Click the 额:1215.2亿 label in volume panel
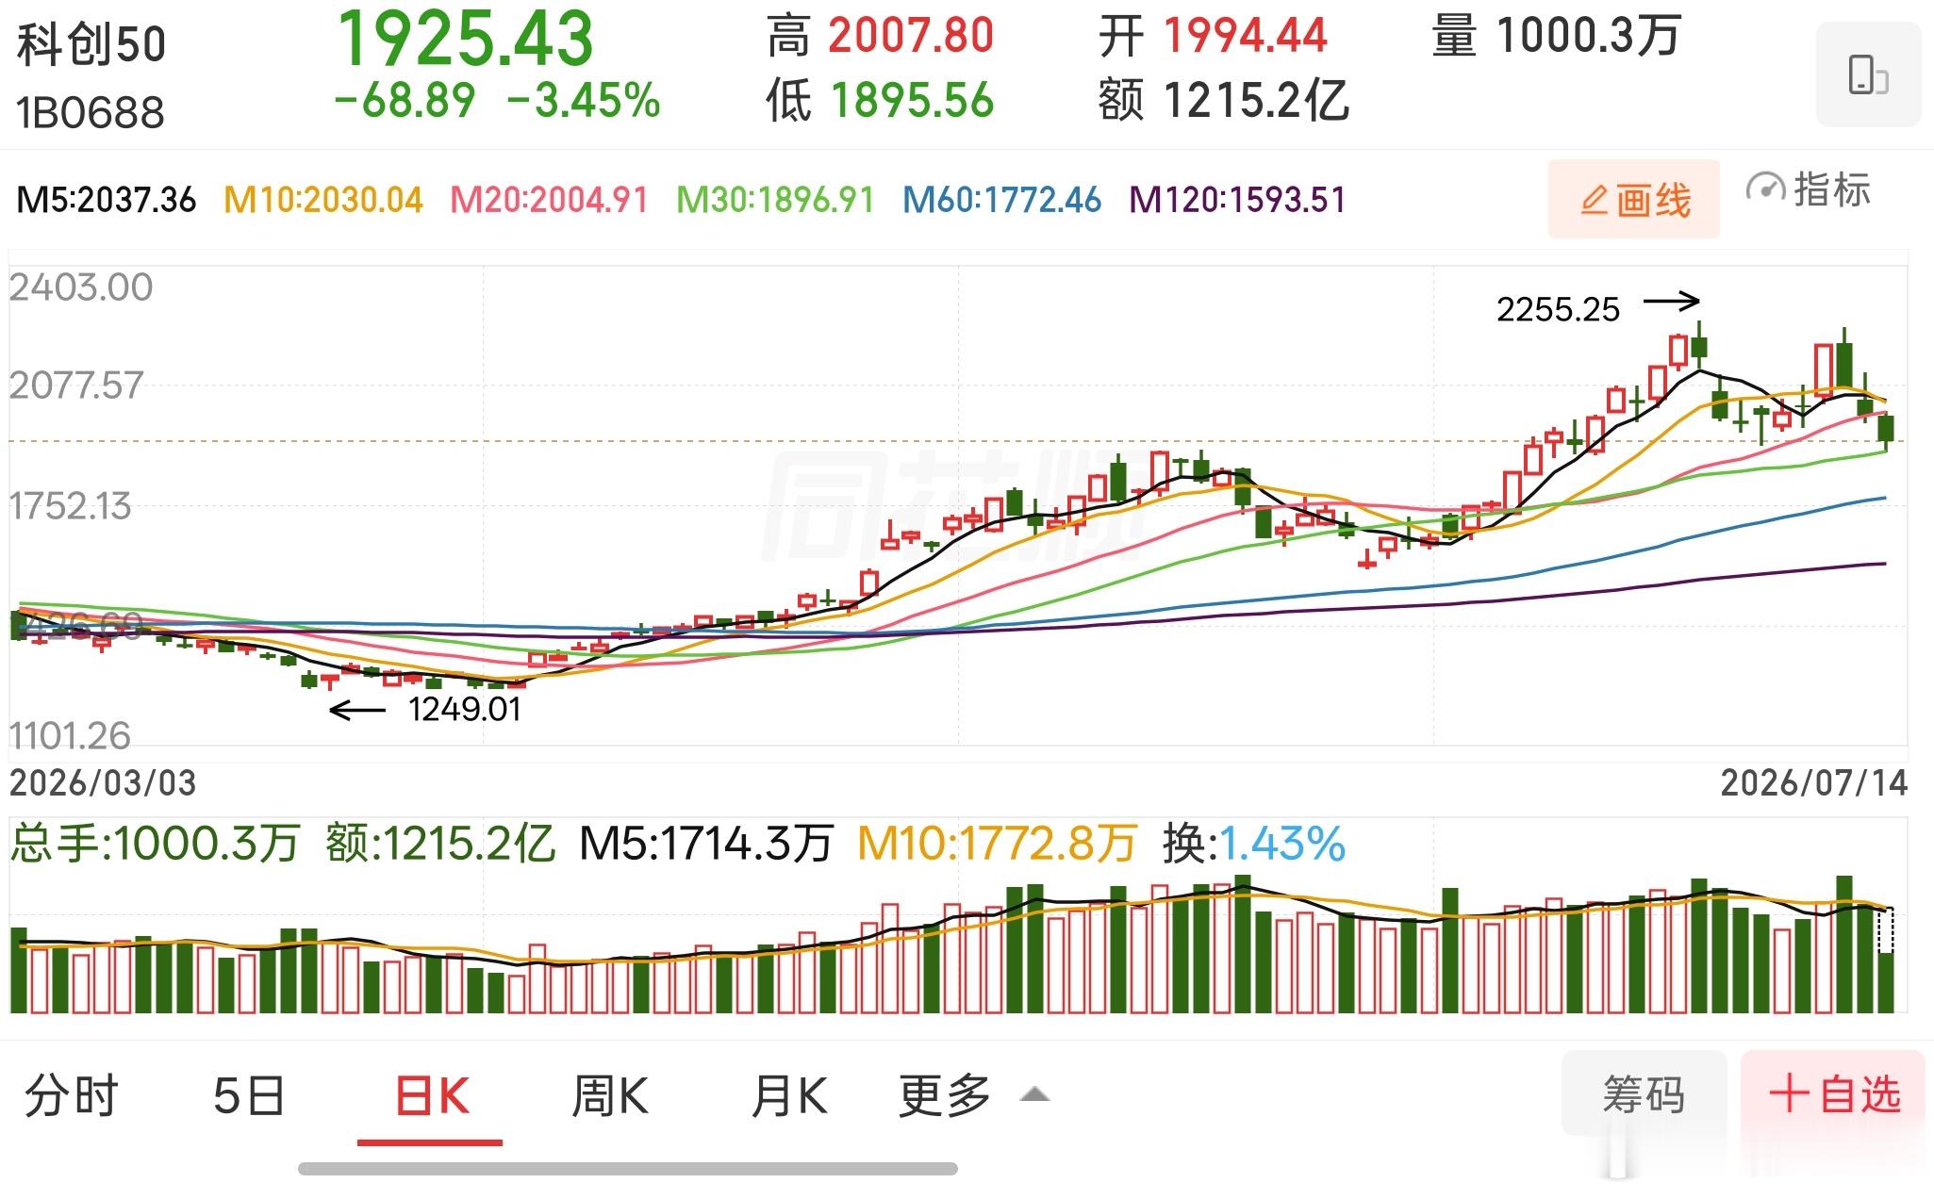Viewport: 1934px width, 1199px height. [x=440, y=843]
